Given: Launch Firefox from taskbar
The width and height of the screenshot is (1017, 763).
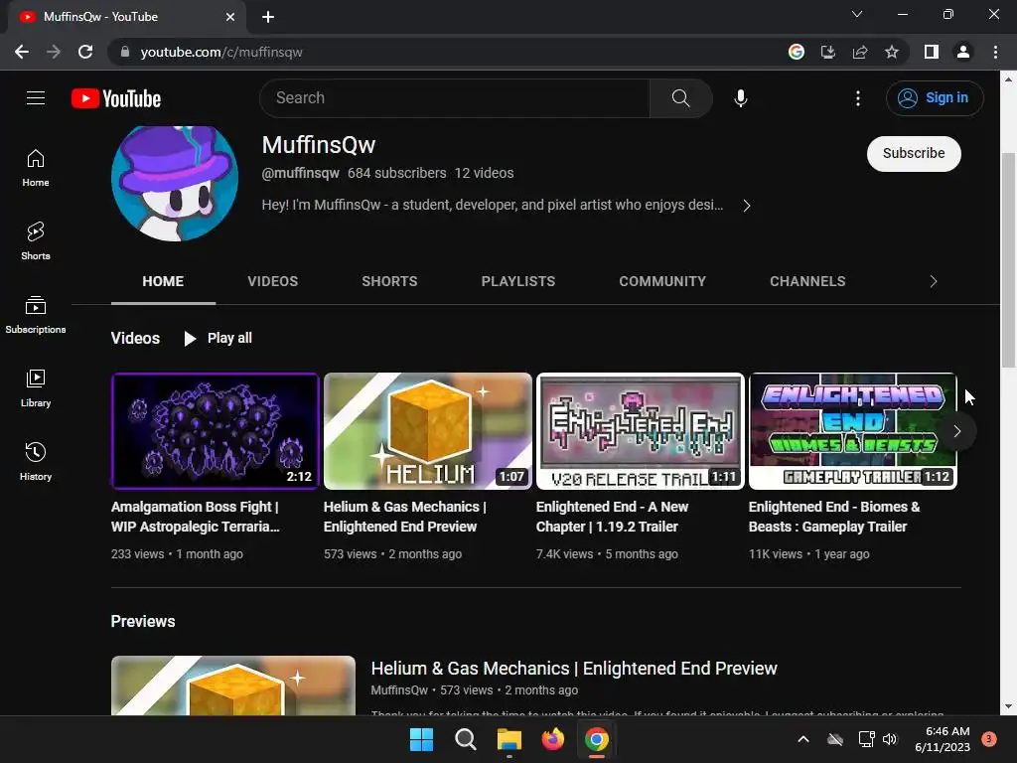Looking at the screenshot, I should click(552, 739).
